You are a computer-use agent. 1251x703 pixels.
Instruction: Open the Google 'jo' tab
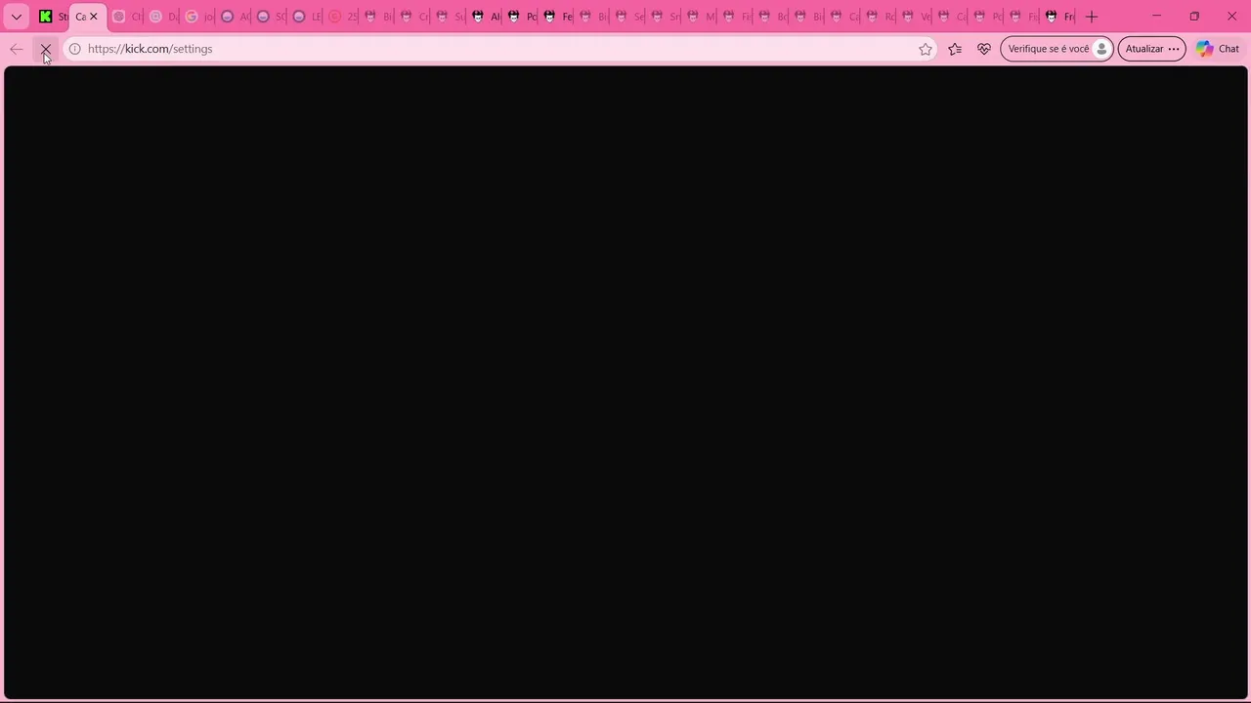coord(198,17)
